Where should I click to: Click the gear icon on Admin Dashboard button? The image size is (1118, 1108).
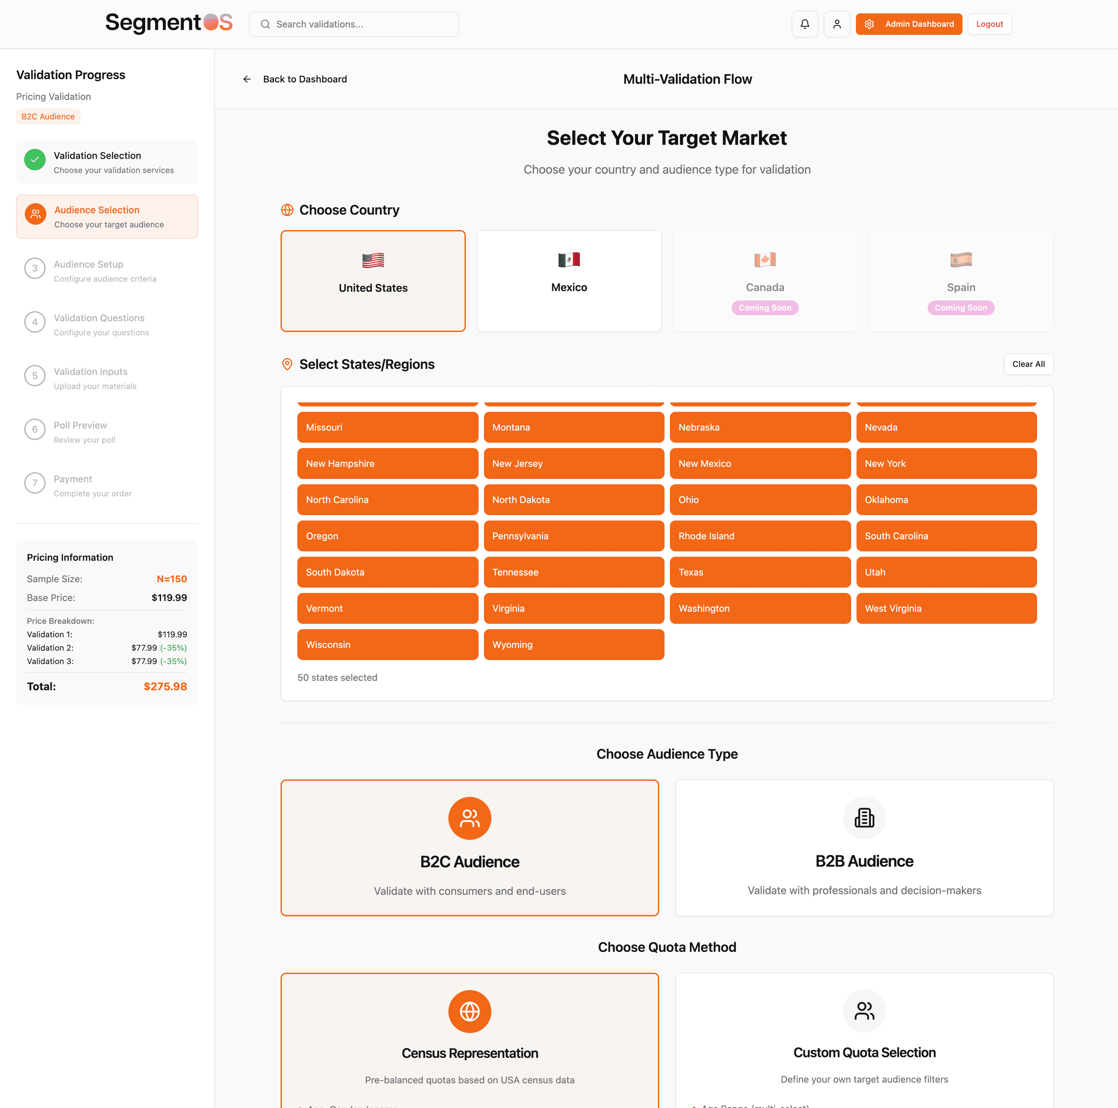point(869,24)
